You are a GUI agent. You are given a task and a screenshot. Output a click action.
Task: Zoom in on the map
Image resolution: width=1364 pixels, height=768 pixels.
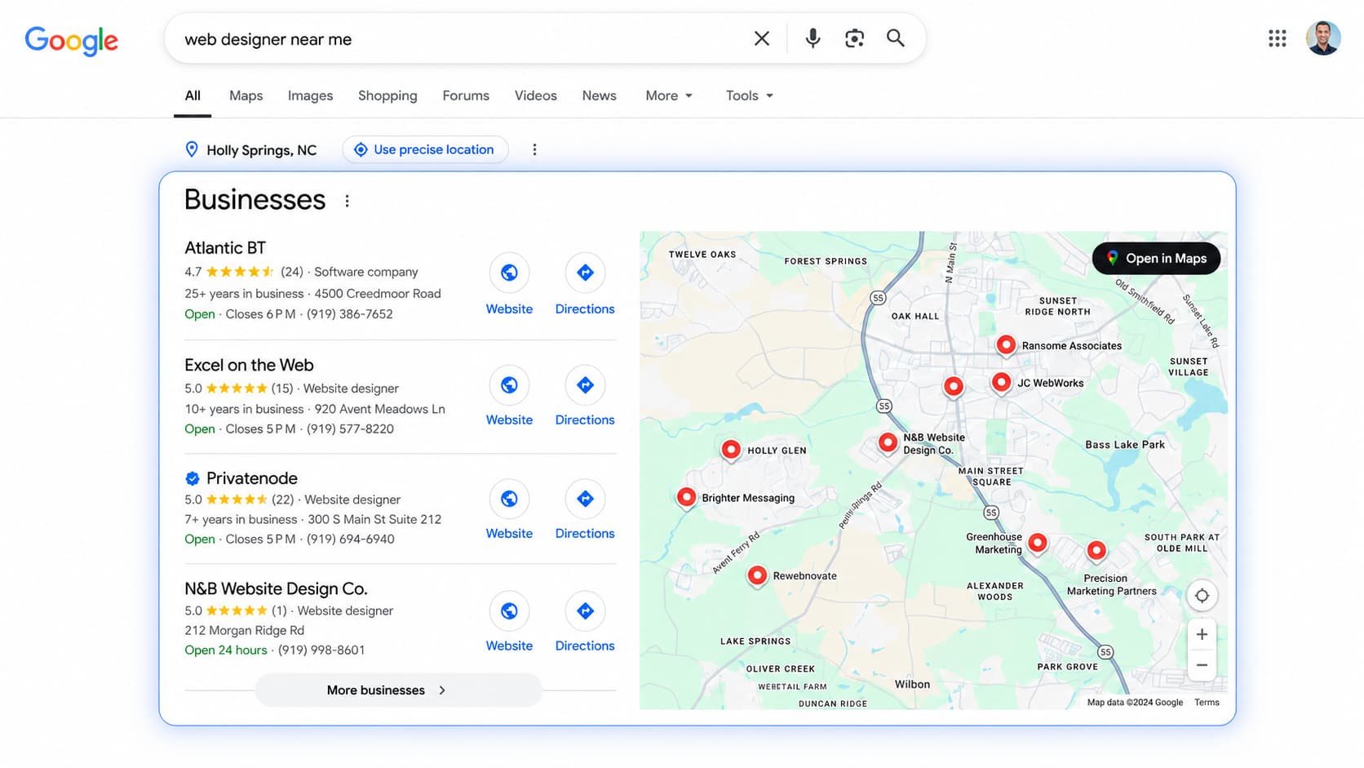click(1202, 634)
